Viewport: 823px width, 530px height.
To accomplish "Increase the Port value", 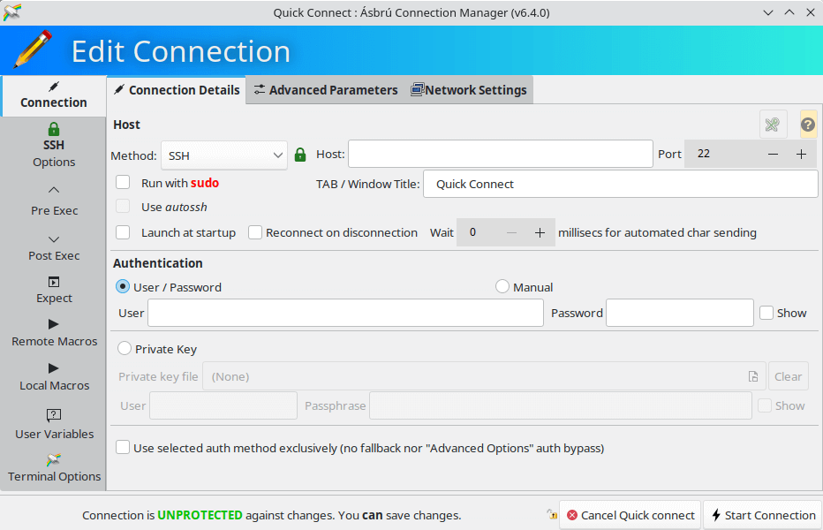I will 801,154.
